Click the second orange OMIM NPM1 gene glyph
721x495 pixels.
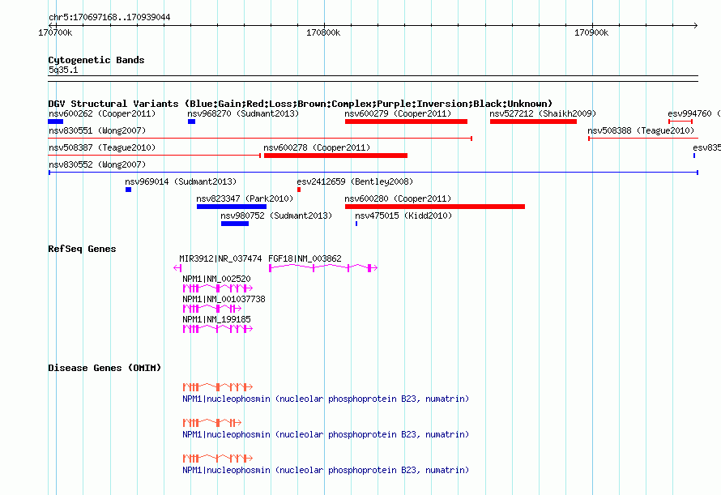pos(212,423)
